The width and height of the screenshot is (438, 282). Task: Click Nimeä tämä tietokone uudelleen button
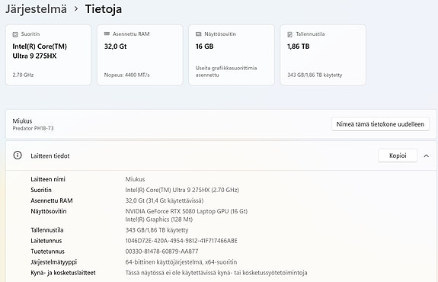[380, 124]
